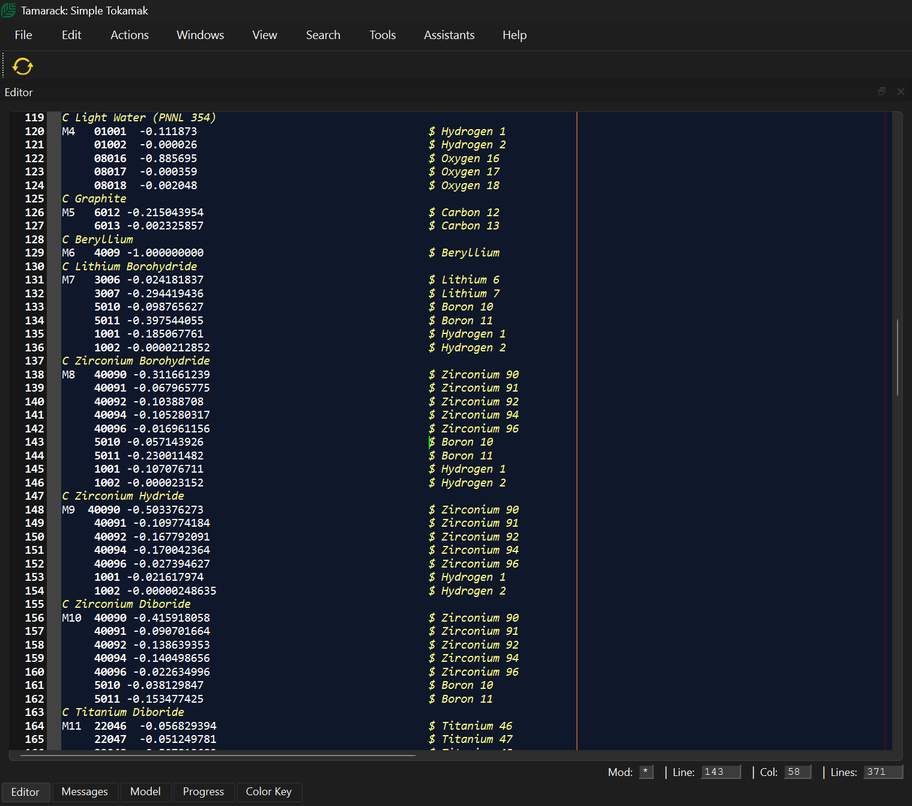
Task: Click the Line number field showing 143
Action: (721, 772)
